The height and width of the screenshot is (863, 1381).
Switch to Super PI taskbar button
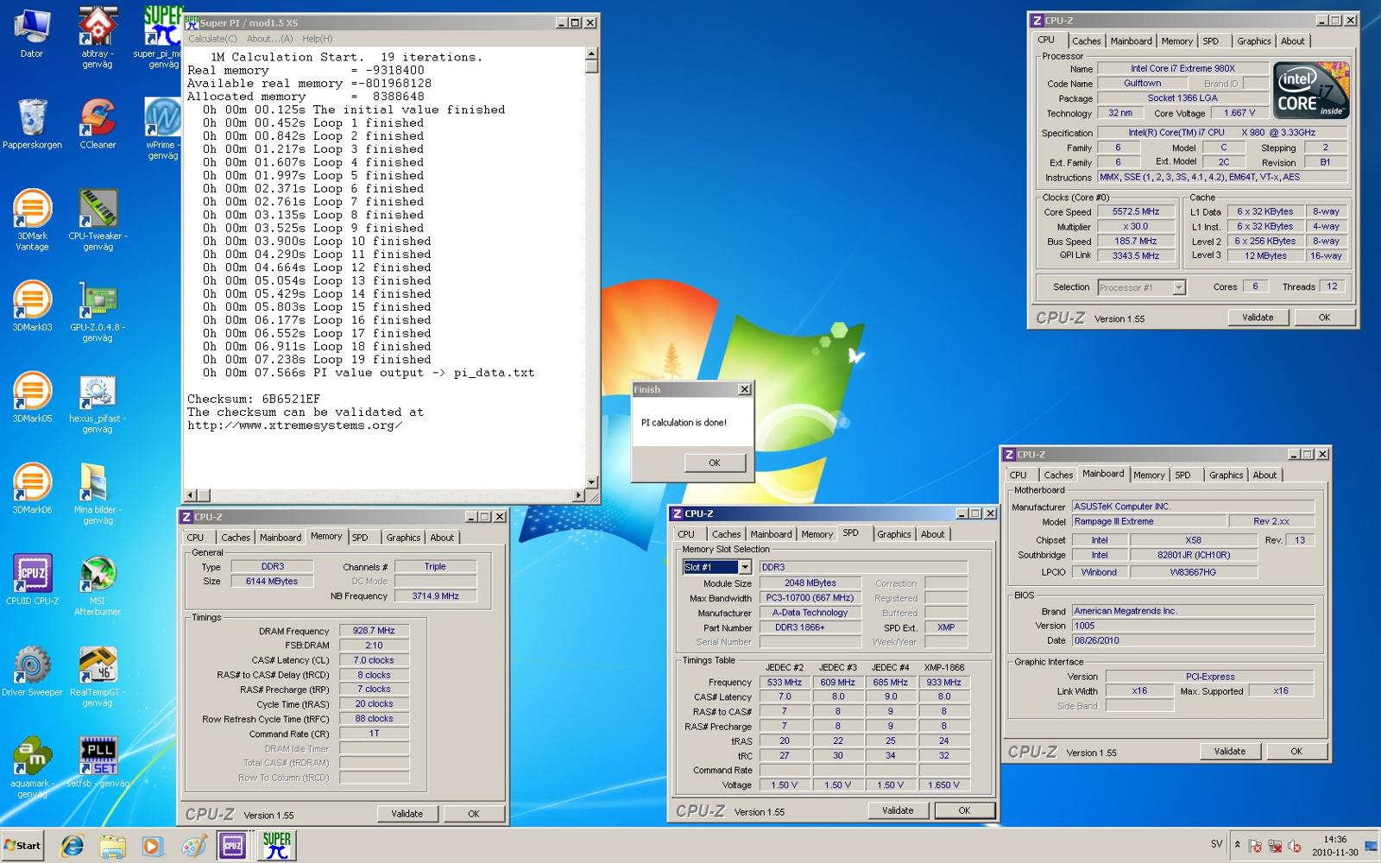(276, 846)
